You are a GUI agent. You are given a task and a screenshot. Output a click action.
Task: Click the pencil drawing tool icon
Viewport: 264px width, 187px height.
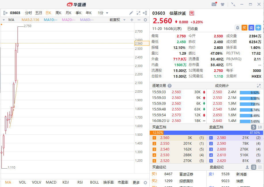131,13
